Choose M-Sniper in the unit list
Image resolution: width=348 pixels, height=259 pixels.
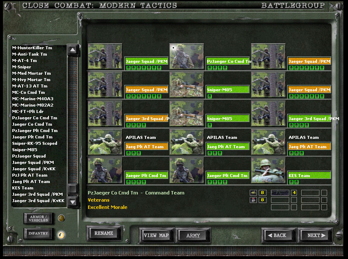pyautogui.click(x=22, y=67)
